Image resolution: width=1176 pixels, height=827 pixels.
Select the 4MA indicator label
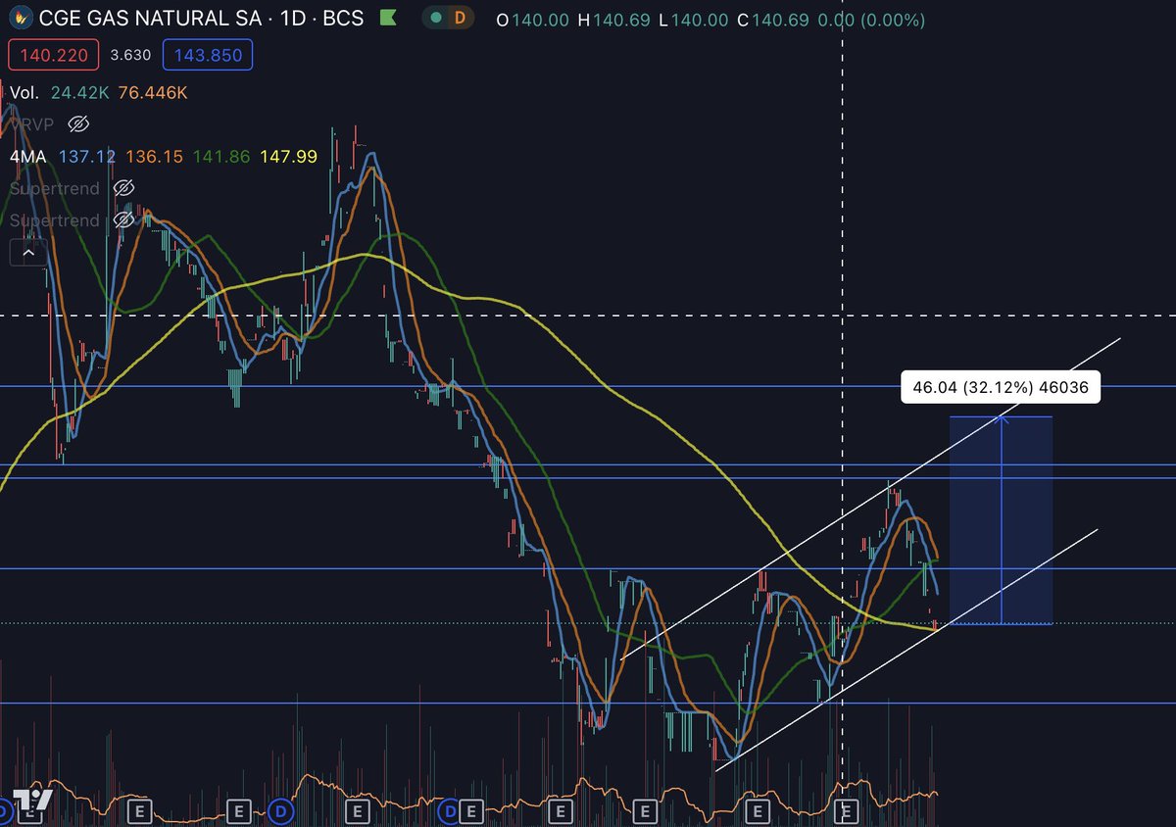point(28,156)
